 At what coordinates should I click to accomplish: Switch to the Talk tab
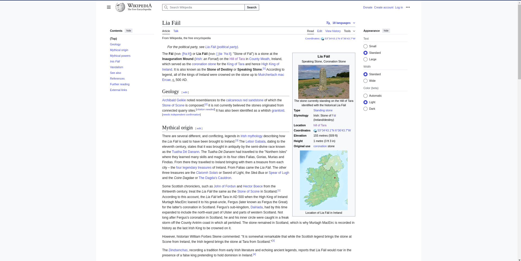tap(176, 31)
